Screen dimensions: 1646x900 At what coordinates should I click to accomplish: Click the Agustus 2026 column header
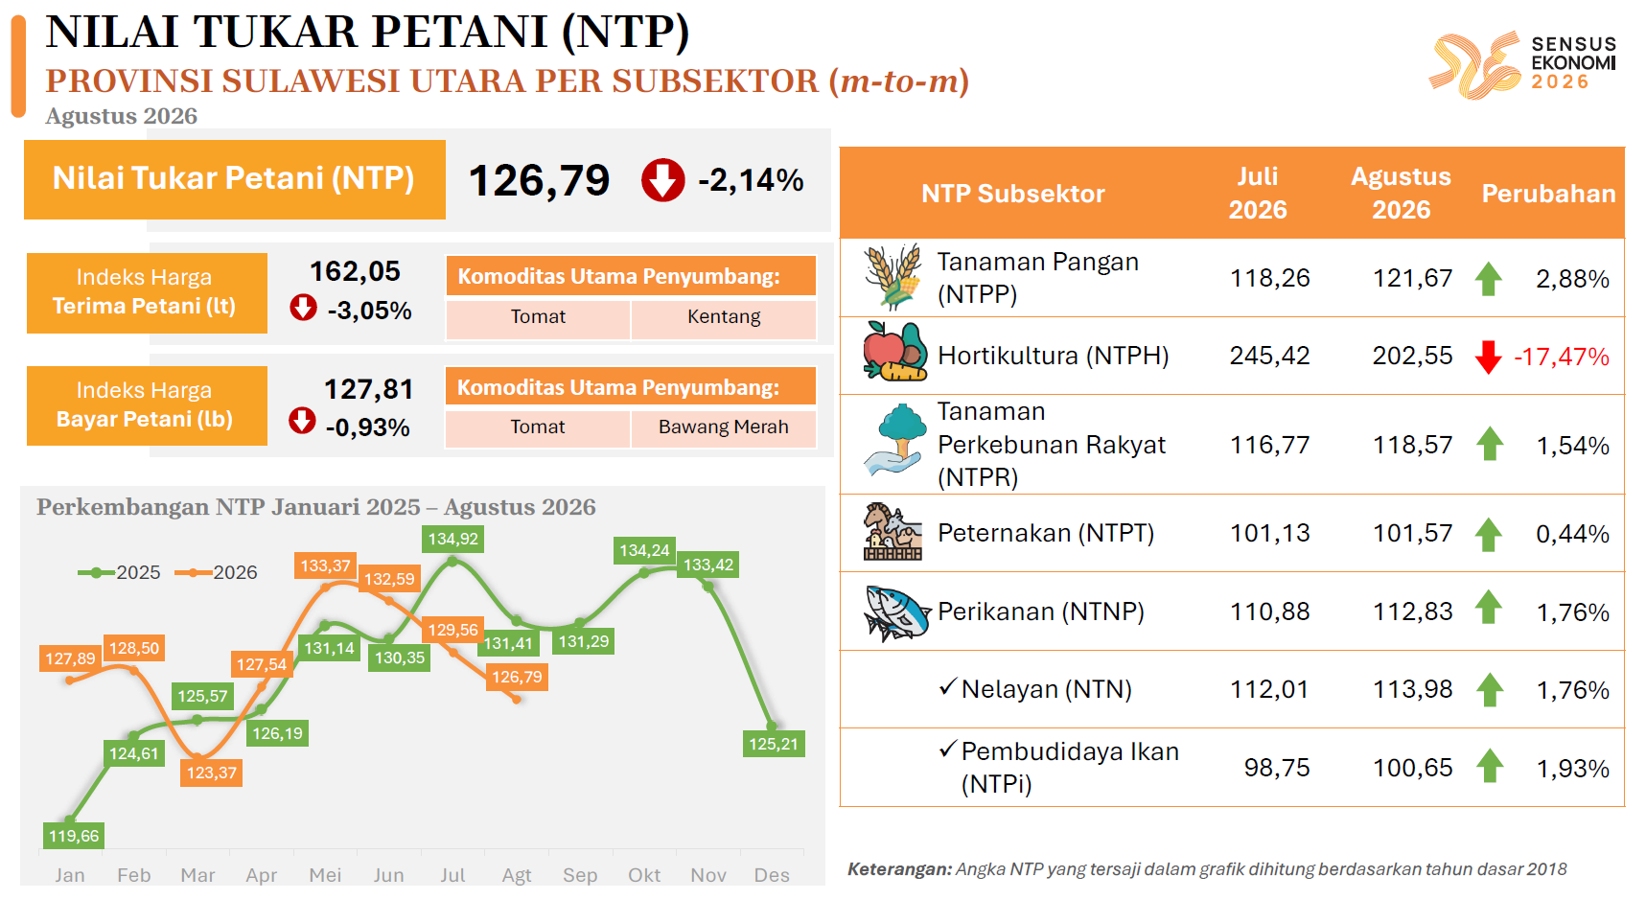tap(1401, 193)
